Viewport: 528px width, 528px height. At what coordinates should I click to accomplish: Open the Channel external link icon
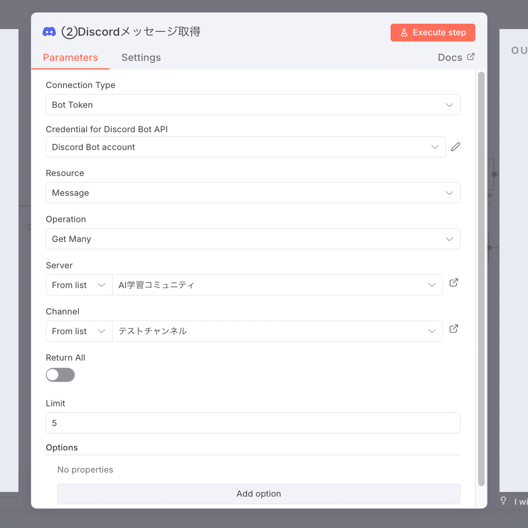(x=453, y=329)
